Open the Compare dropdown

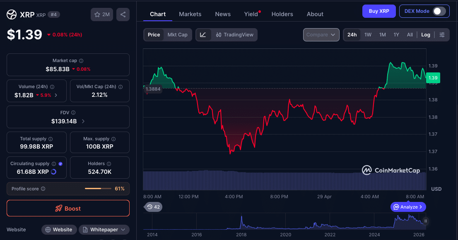[x=321, y=35]
